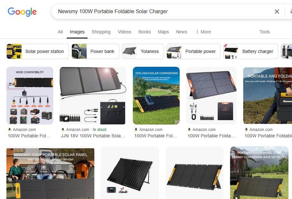The height and width of the screenshot is (199, 292).
Task: Select the Solar power station filter chip
Action: pyautogui.click(x=38, y=51)
